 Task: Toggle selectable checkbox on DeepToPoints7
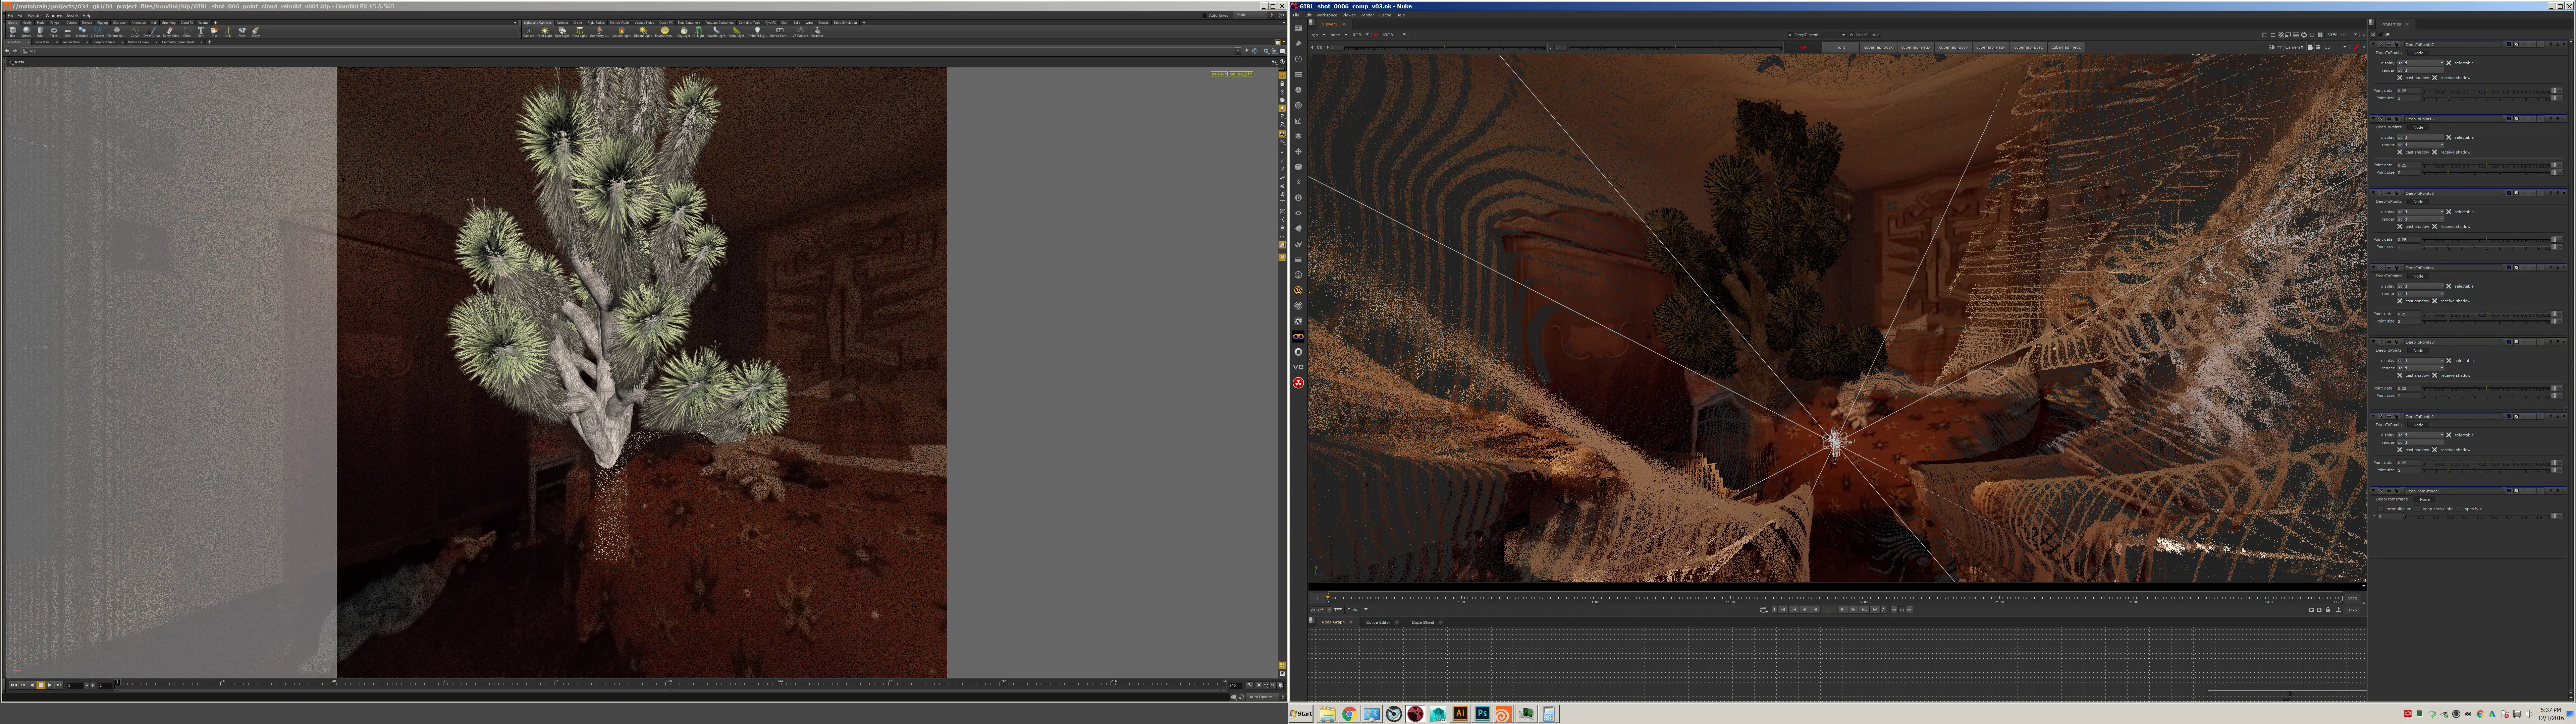(x=2449, y=63)
